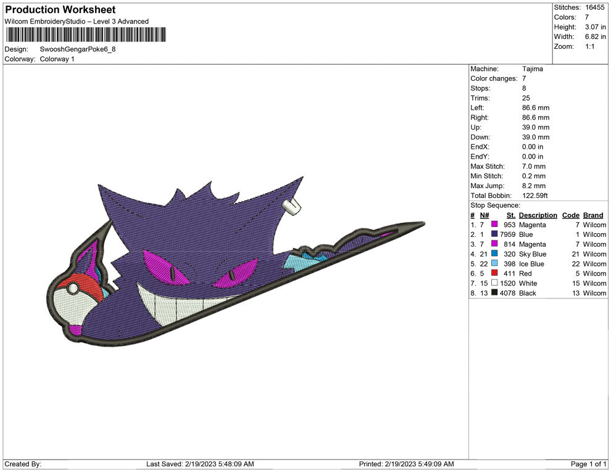
Task: Select the Ice Blue swatch for thread 398
Action: [x=494, y=264]
